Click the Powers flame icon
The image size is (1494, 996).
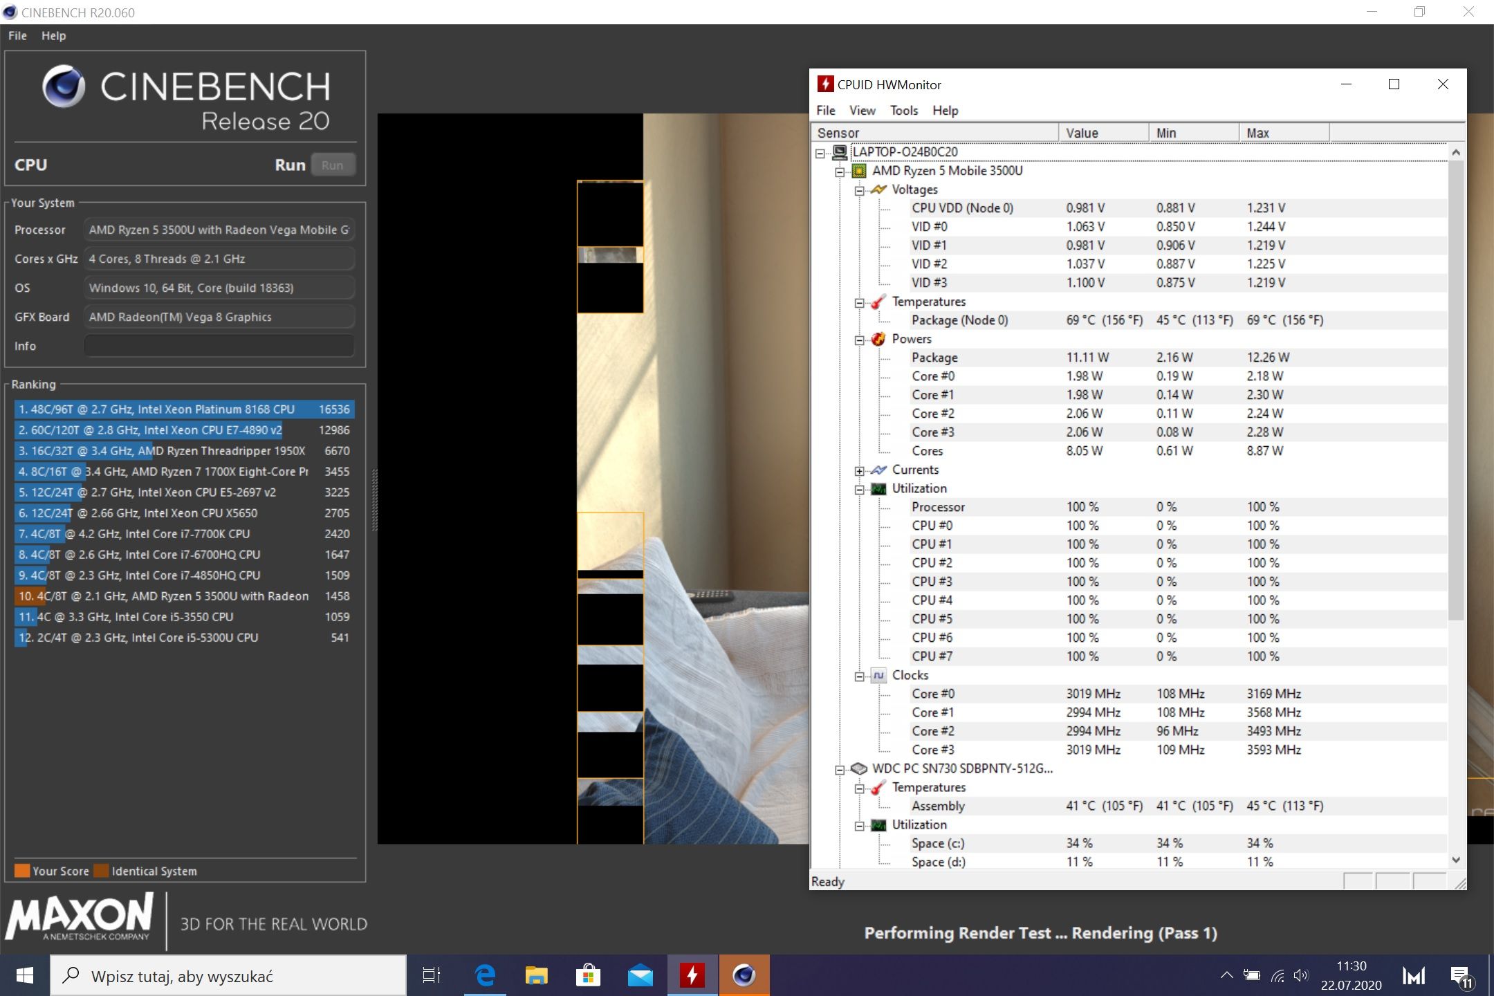tap(878, 339)
